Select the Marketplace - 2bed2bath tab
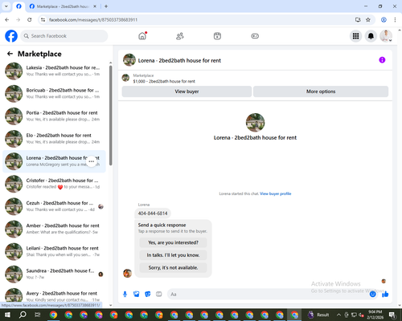 coord(63,6)
